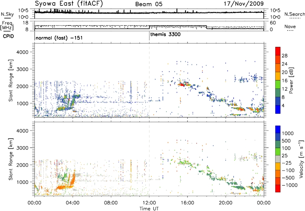Click the red high-power echo cluster near 15:30
This screenshot has height=211, width=305.
pos(182,85)
